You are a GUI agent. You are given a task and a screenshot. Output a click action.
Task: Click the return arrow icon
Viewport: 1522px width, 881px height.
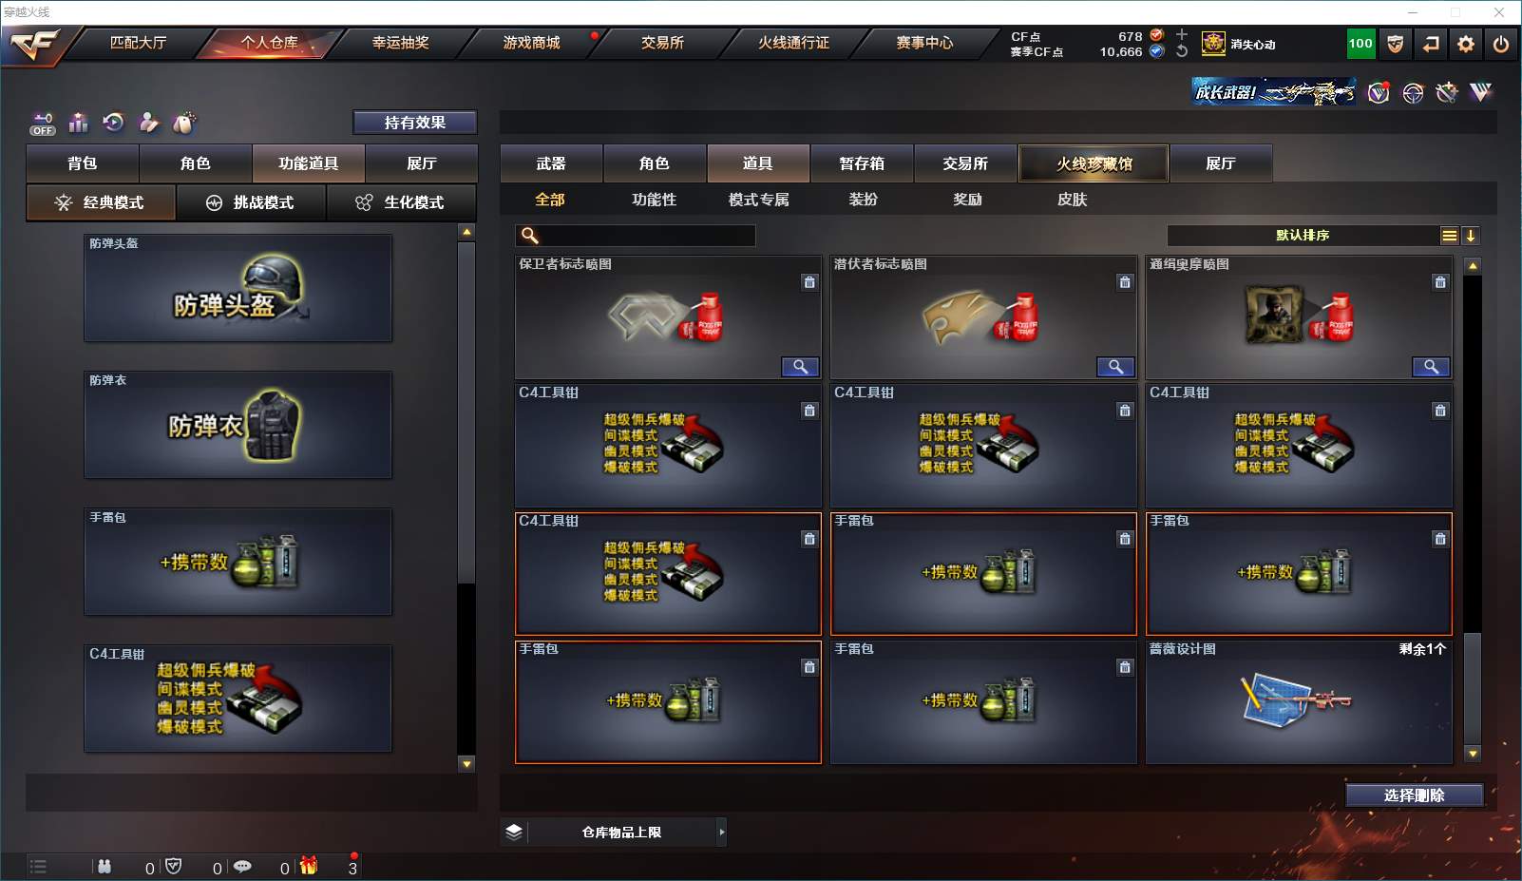(x=1431, y=44)
